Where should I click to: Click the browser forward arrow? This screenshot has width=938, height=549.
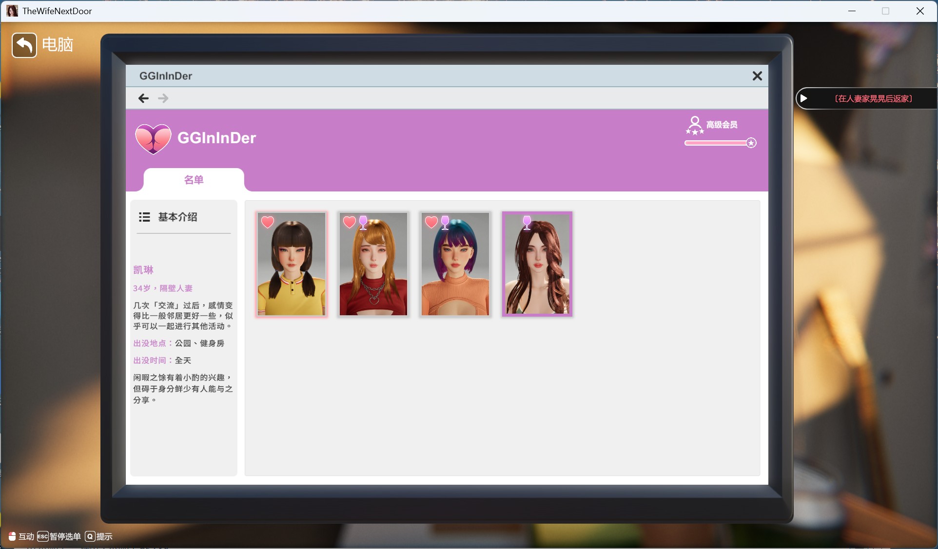pyautogui.click(x=163, y=98)
